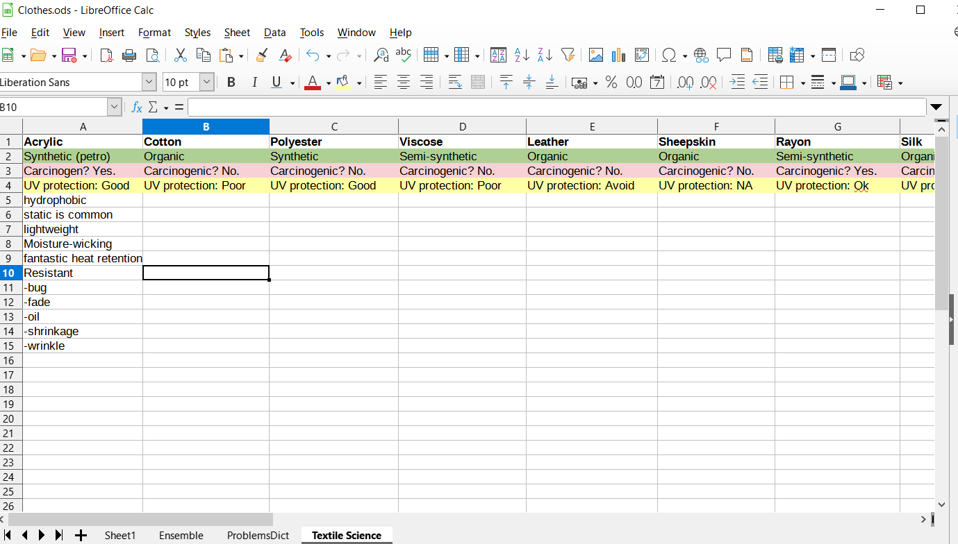Toggle italic formatting

point(254,83)
